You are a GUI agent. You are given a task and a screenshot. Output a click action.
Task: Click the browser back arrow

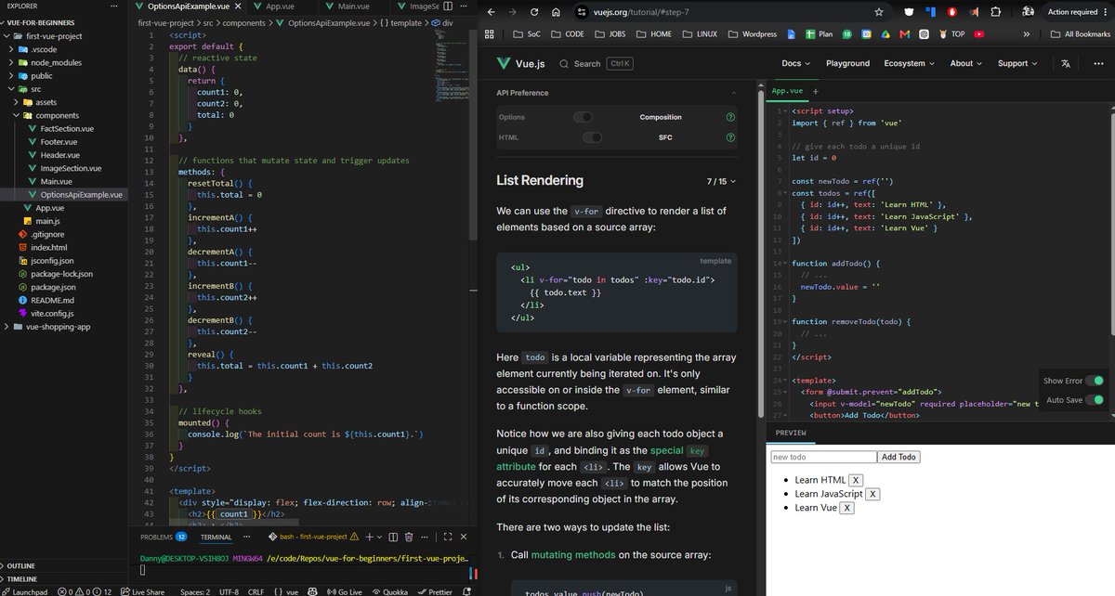(490, 12)
